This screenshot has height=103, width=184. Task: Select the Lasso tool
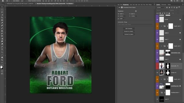(2, 12)
